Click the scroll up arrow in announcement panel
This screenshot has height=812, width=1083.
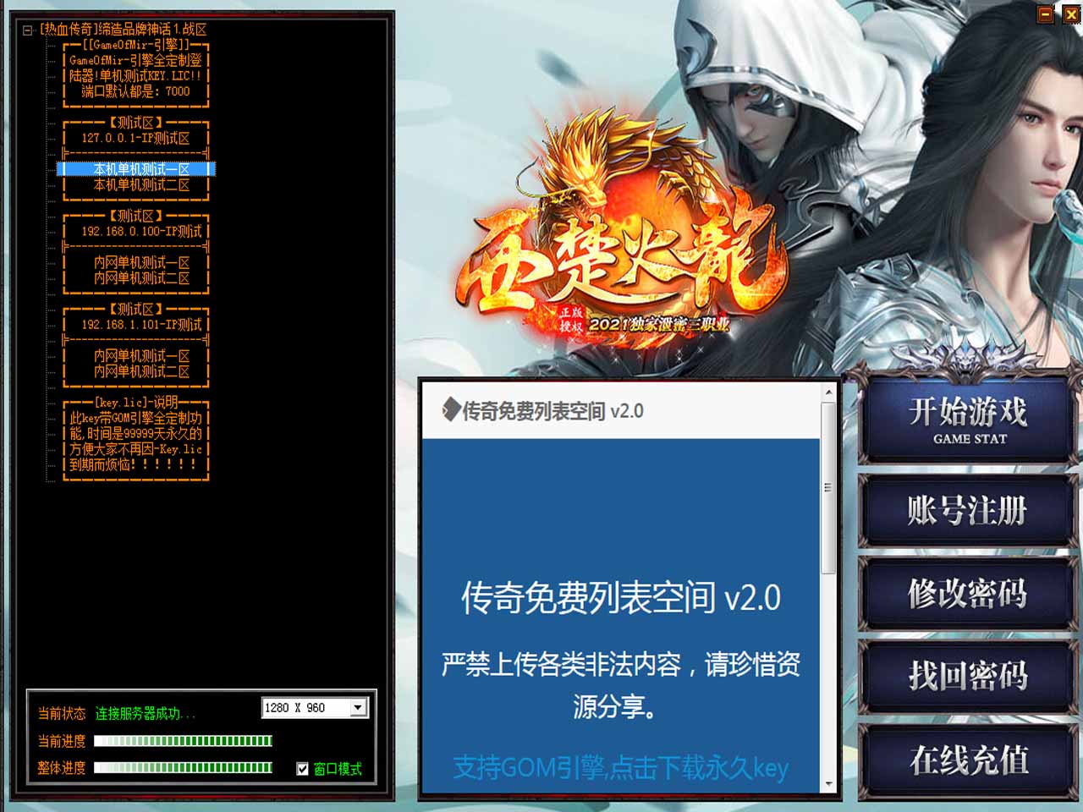pos(828,392)
